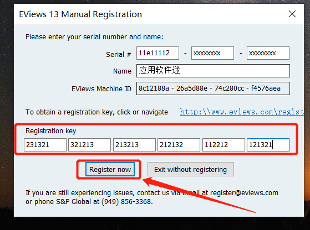Open the eviews.com registration link
This screenshot has width=310, height=230.
242,112
